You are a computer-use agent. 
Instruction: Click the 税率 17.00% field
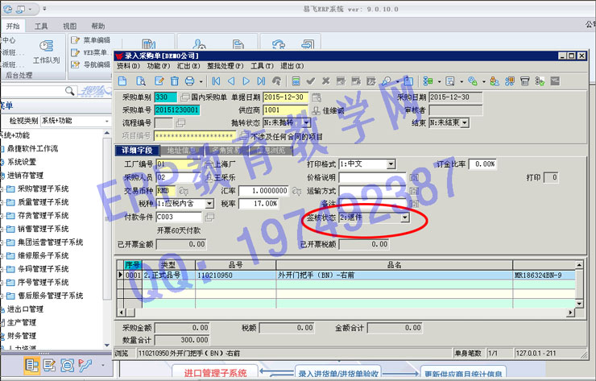(258, 204)
